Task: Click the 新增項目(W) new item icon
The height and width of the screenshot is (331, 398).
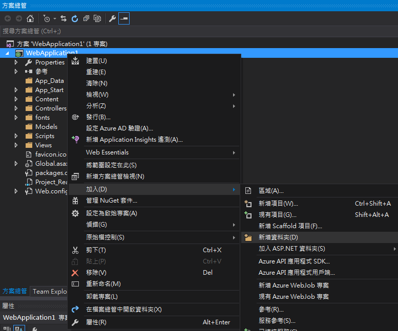Action: point(248,204)
